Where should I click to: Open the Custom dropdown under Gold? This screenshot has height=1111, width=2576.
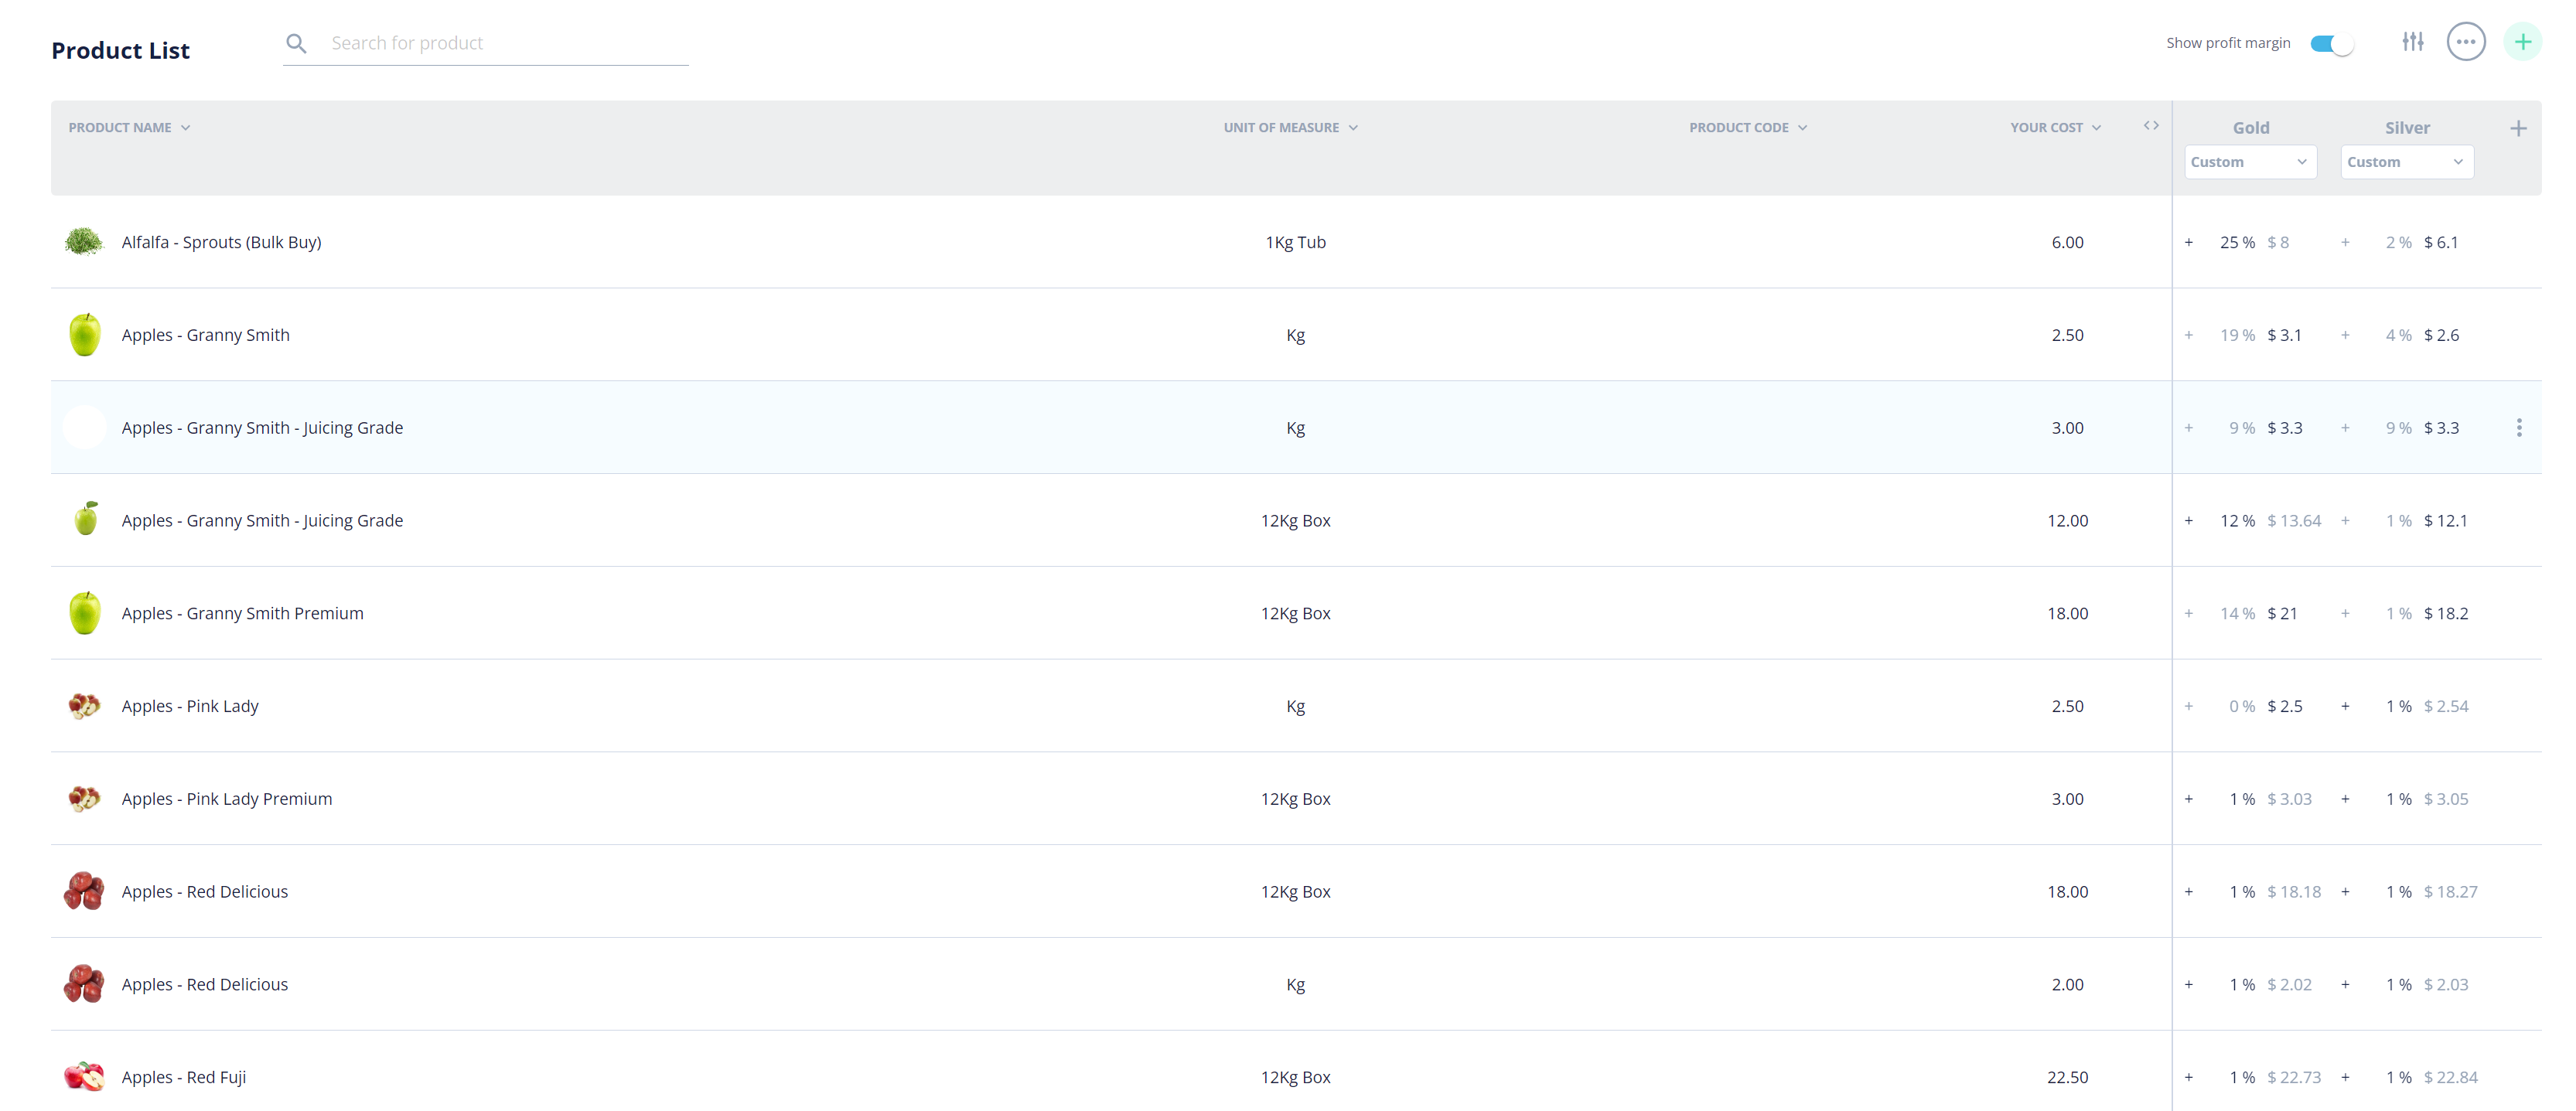click(2250, 161)
